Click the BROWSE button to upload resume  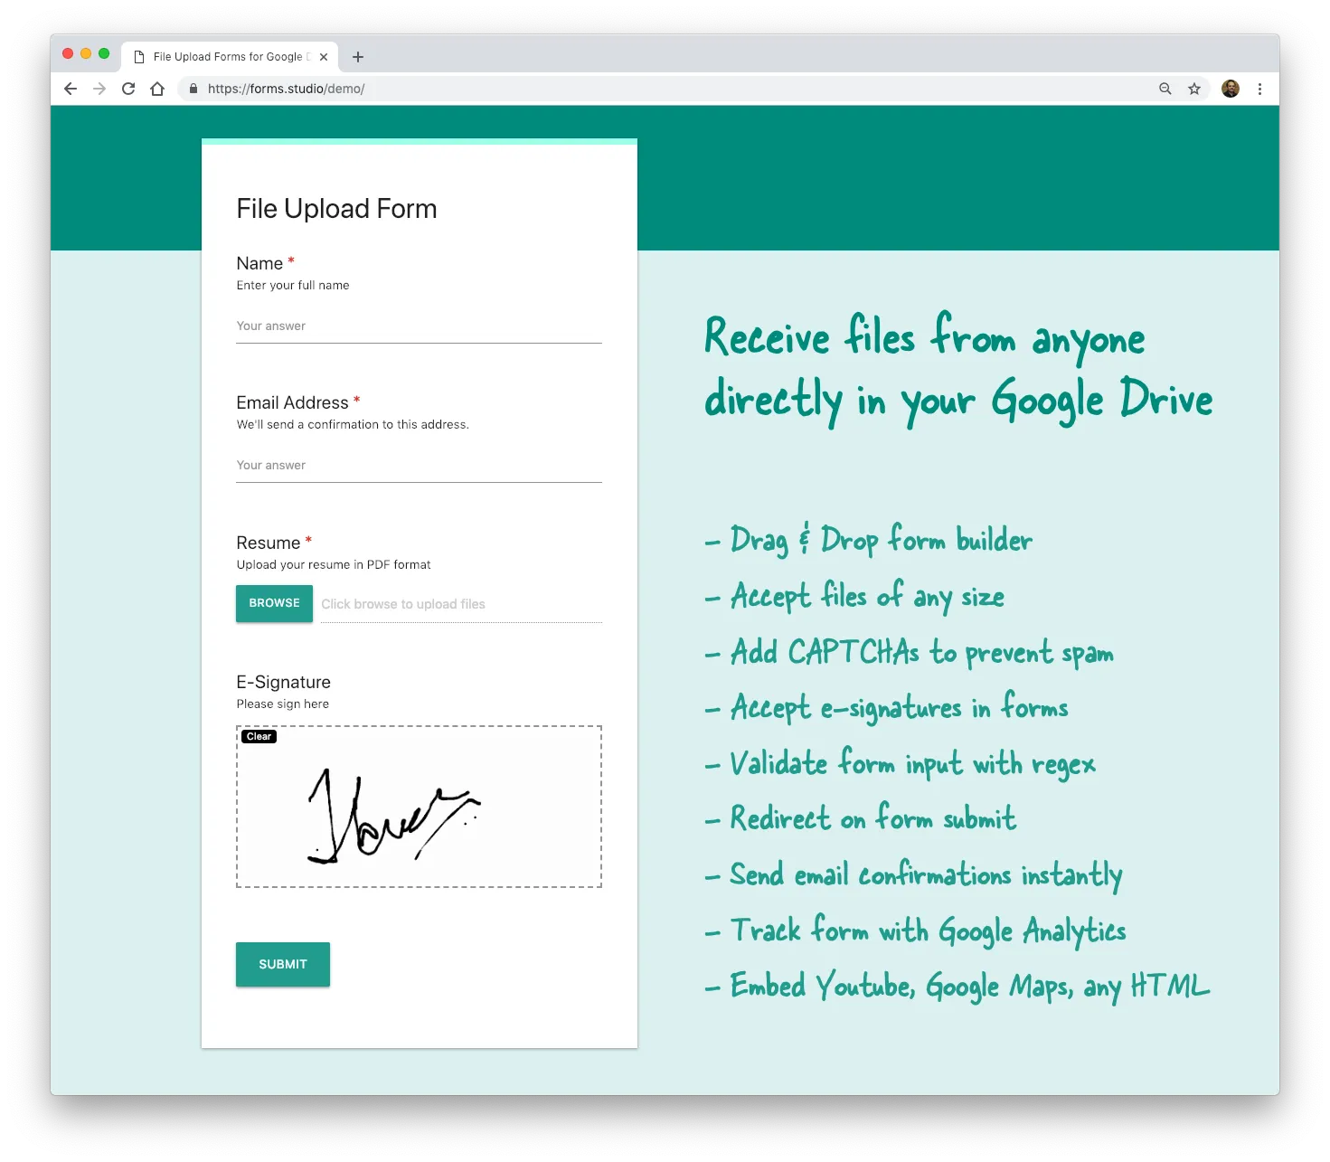pyautogui.click(x=273, y=603)
